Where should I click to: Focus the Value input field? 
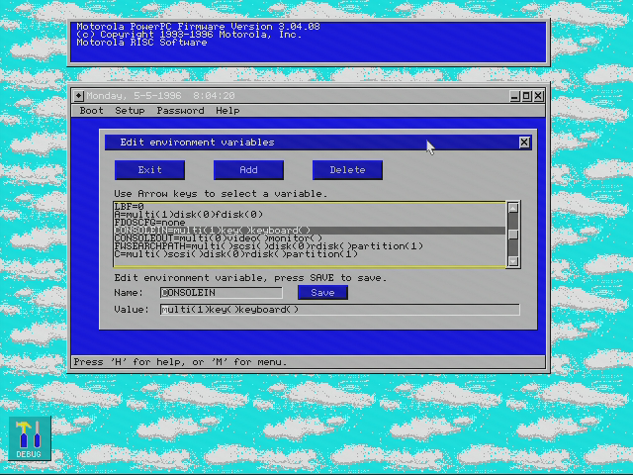click(340, 310)
